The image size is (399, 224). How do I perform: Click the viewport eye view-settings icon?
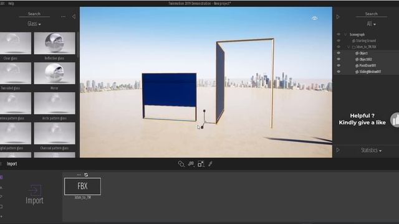[314, 18]
